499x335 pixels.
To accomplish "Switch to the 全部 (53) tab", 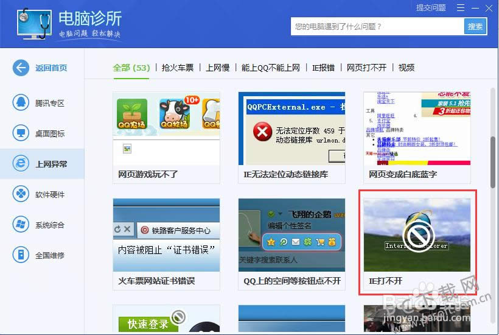I will (x=131, y=68).
